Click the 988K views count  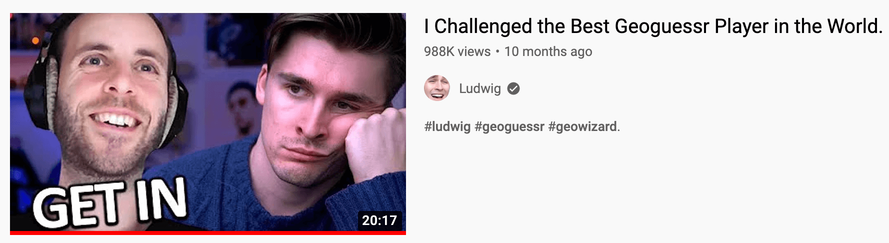(x=457, y=51)
